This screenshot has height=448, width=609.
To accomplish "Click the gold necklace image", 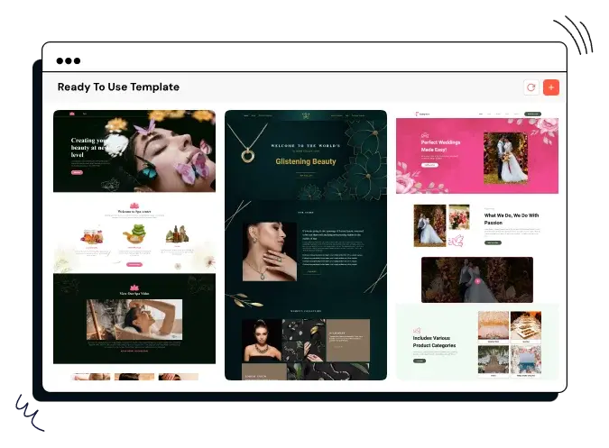I will point(247,142).
